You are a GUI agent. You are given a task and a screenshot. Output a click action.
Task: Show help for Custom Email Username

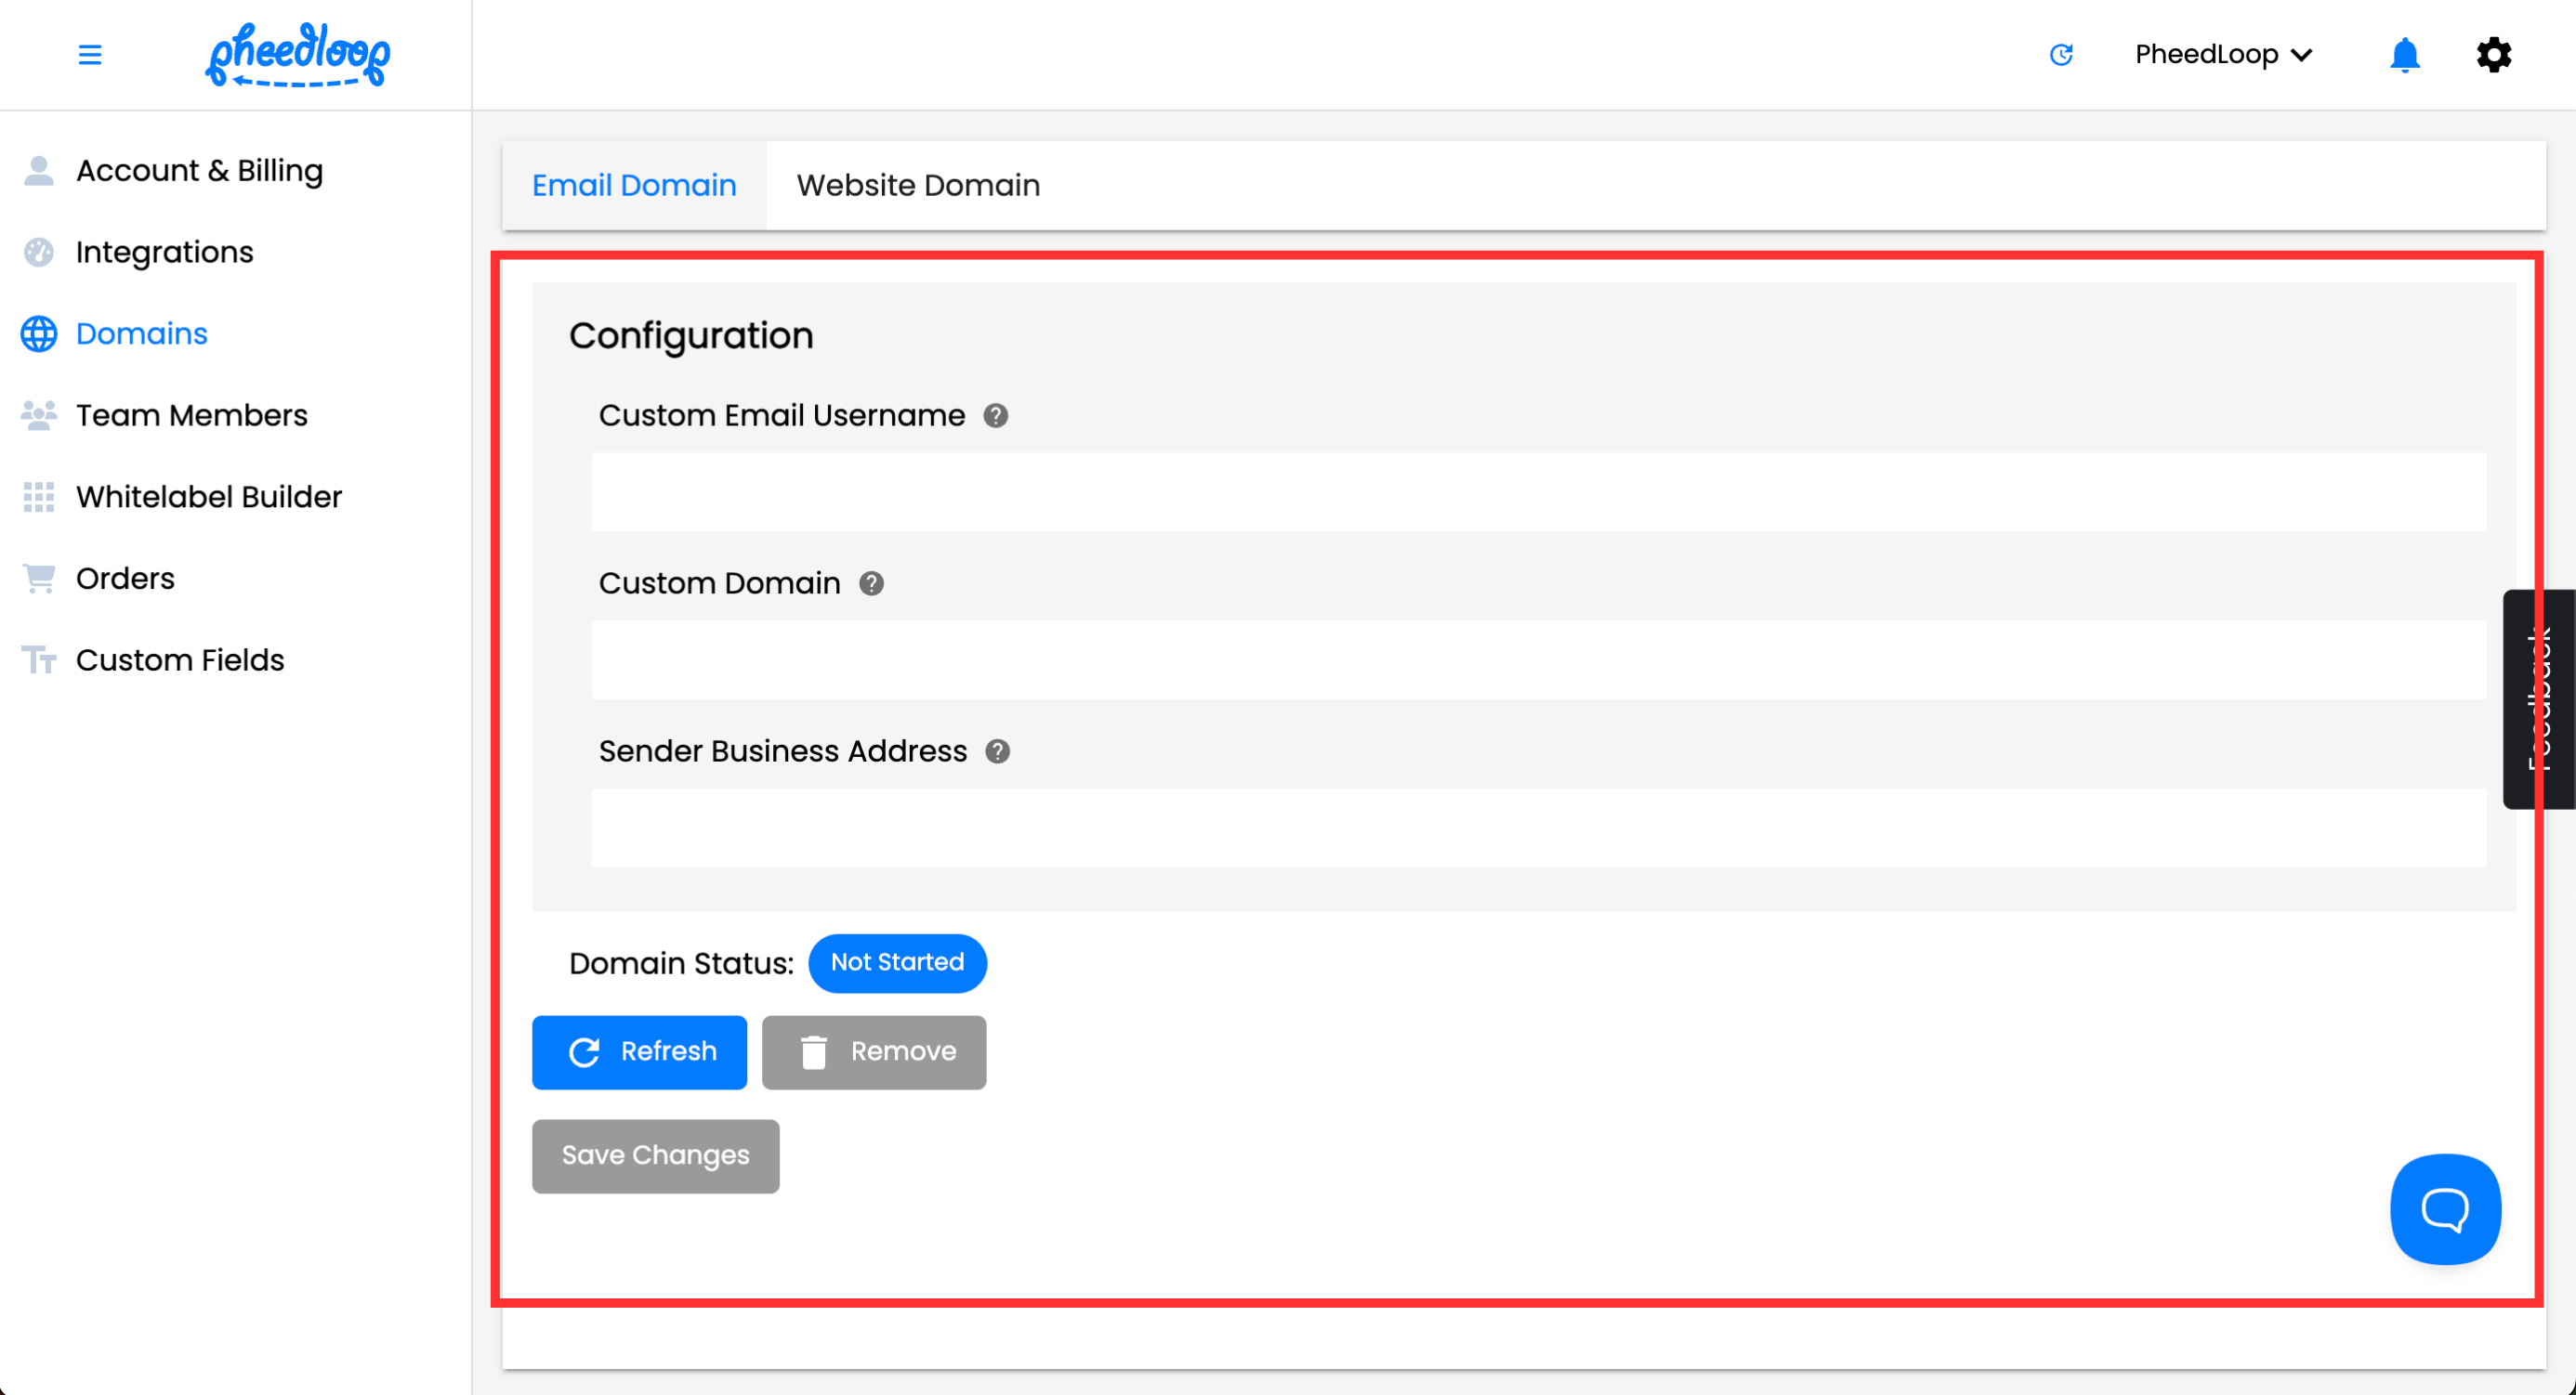pos(995,416)
